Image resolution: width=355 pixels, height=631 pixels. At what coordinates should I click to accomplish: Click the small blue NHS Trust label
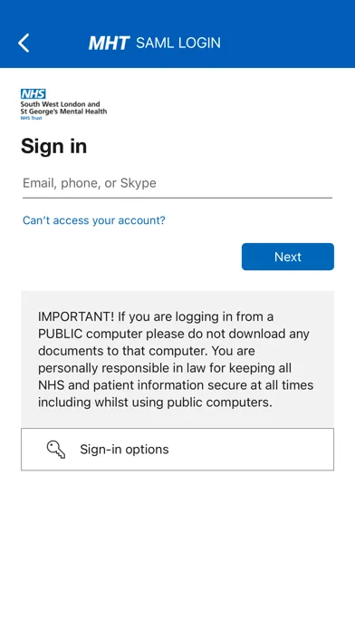pos(32,118)
